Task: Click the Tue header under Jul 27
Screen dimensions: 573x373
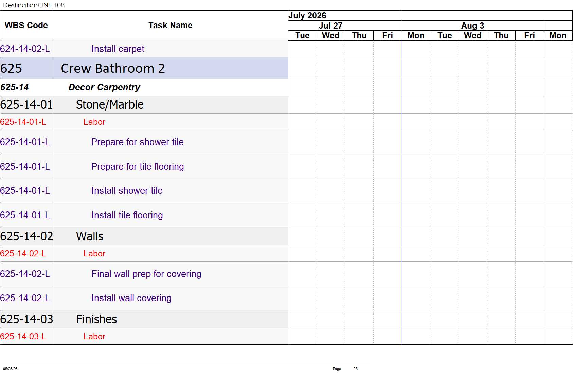Action: [302, 36]
